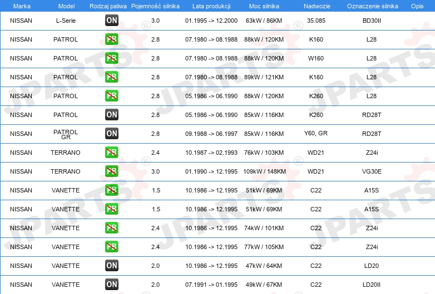Select the 77kW / 105KM power cell
The height and width of the screenshot is (294, 435).
click(264, 247)
